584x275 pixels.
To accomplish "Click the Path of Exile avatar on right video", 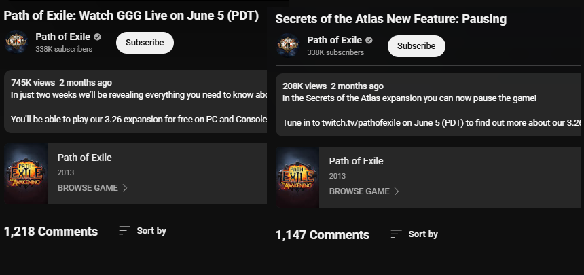I will pyautogui.click(x=288, y=45).
